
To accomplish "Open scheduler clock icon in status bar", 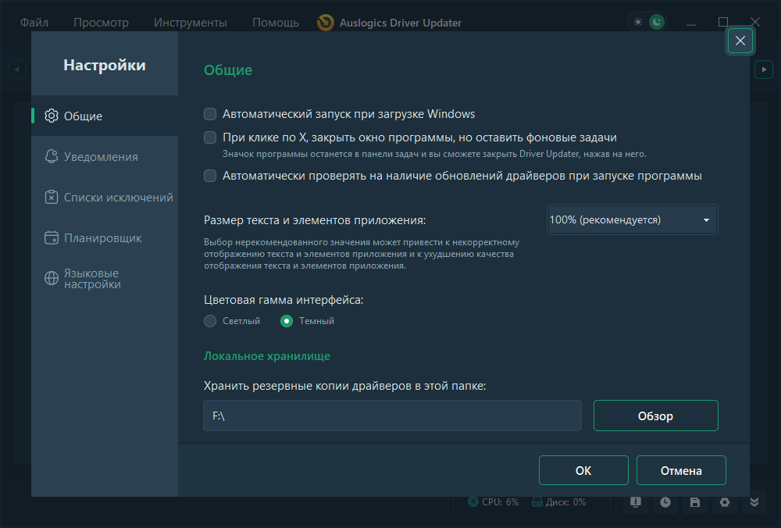I will [x=665, y=502].
